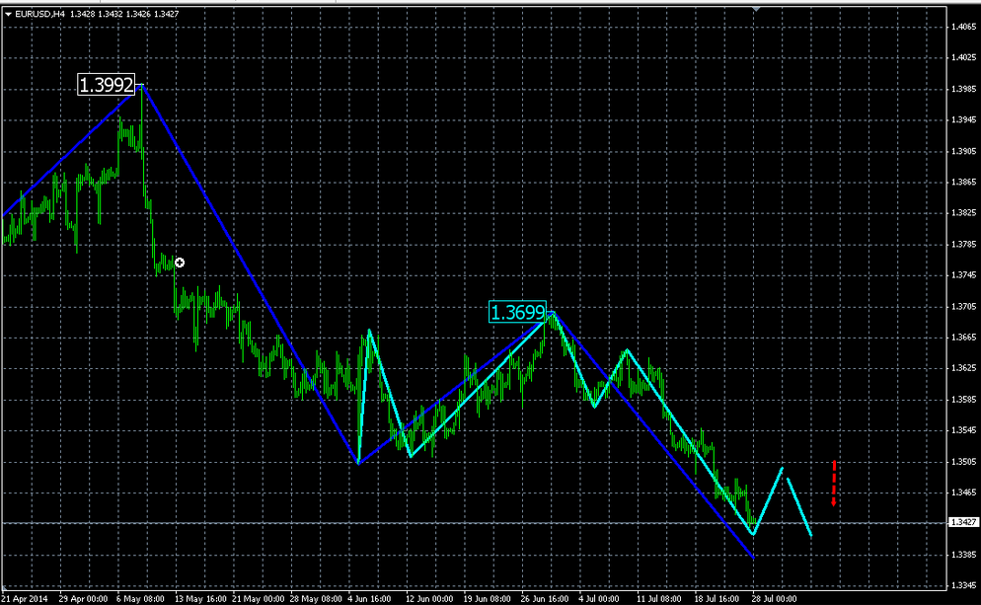The width and height of the screenshot is (981, 605).
Task: Click the 1.3665 value on price scale
Action: pos(963,338)
